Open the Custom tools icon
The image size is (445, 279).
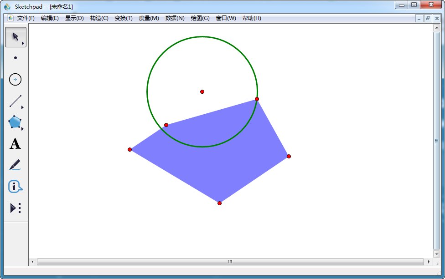15,208
